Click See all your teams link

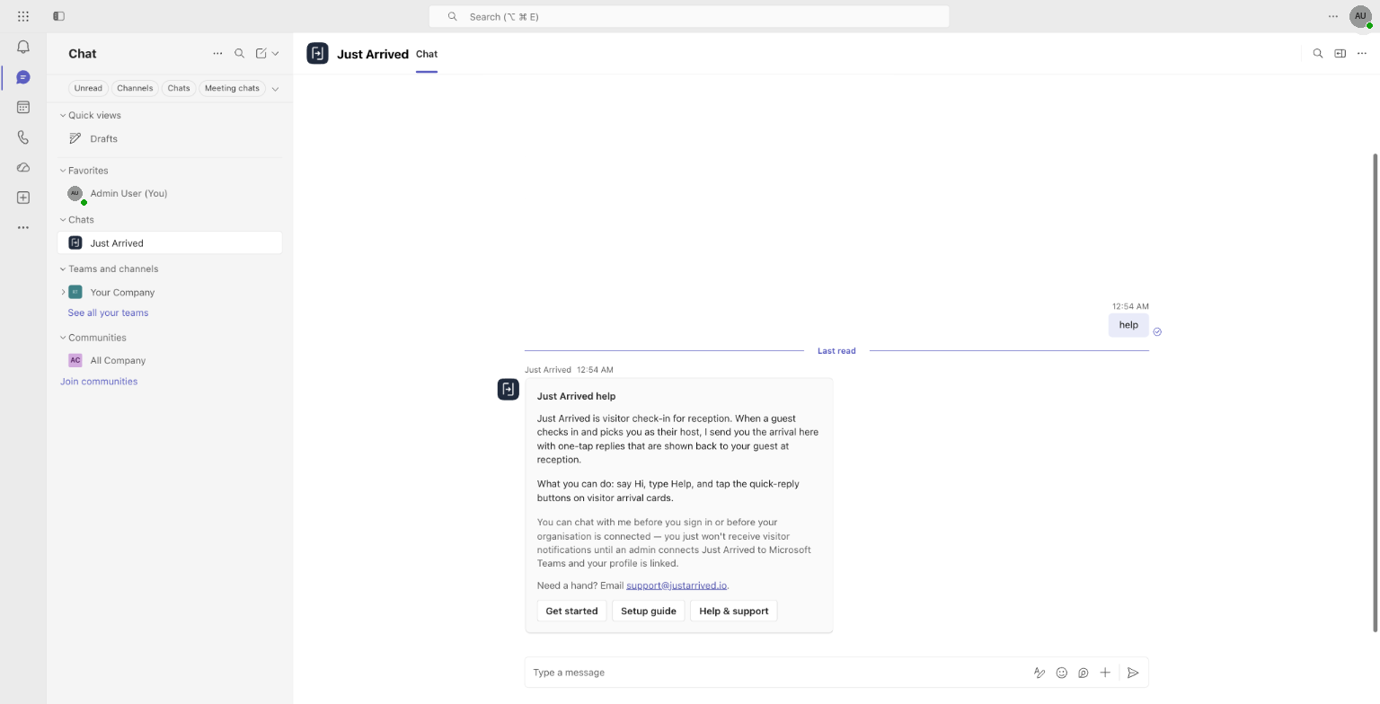tap(108, 312)
